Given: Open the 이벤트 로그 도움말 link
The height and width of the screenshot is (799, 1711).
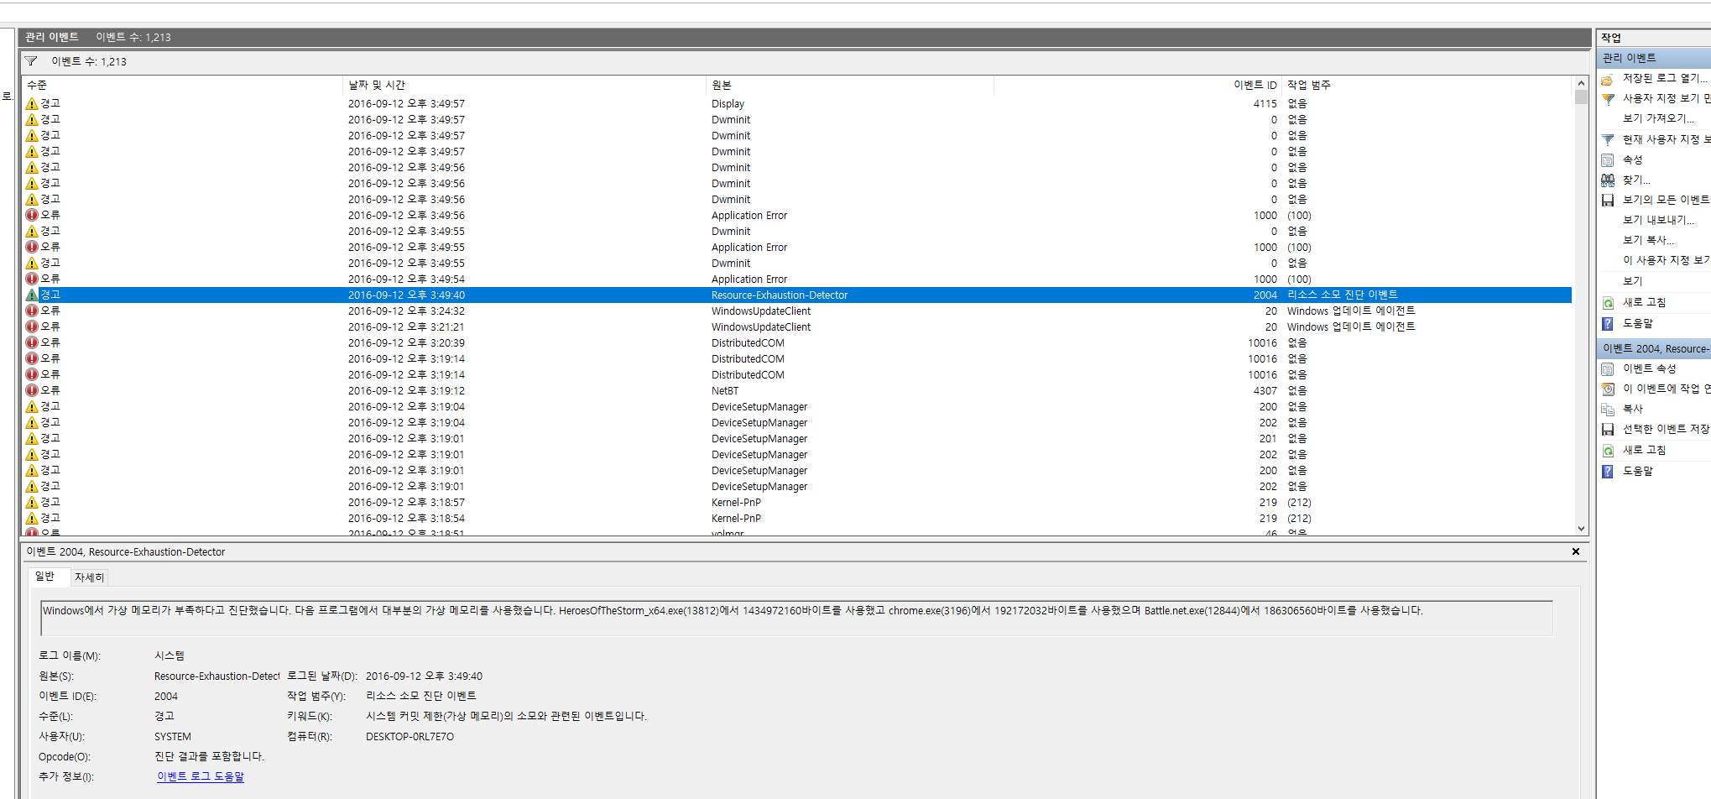Looking at the screenshot, I should 201,776.
